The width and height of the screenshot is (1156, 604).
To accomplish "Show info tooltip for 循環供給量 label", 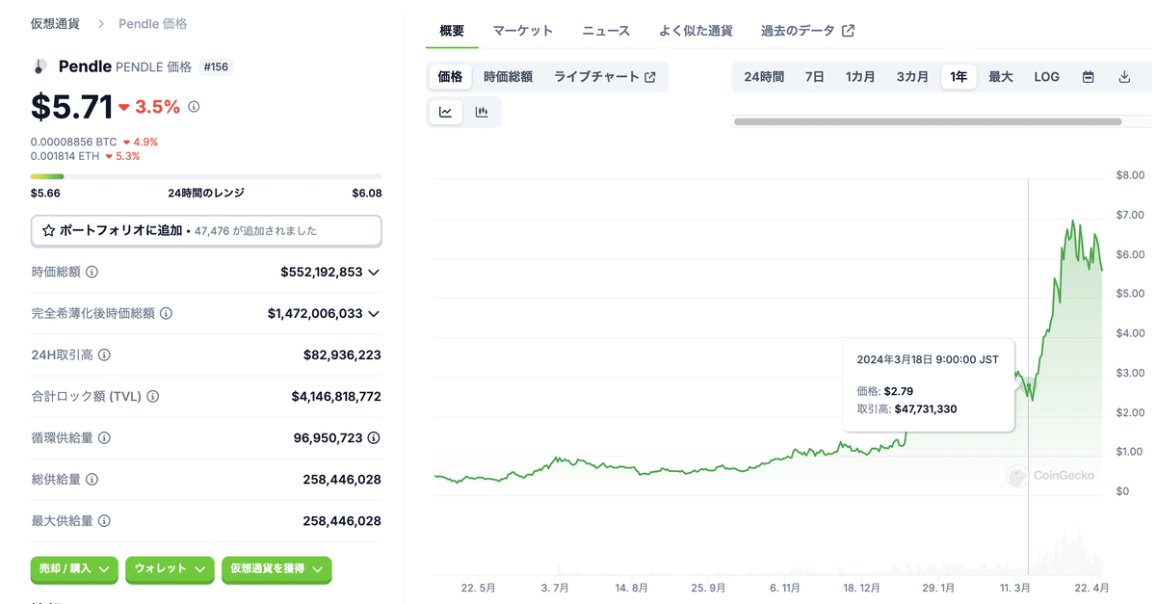I will coord(104,438).
